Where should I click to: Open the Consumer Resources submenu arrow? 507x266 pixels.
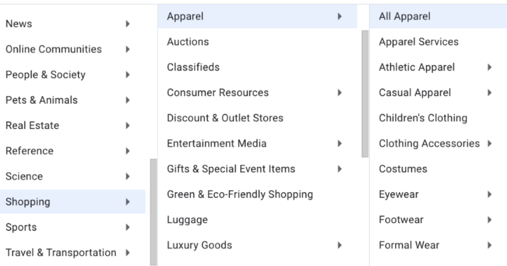340,93
